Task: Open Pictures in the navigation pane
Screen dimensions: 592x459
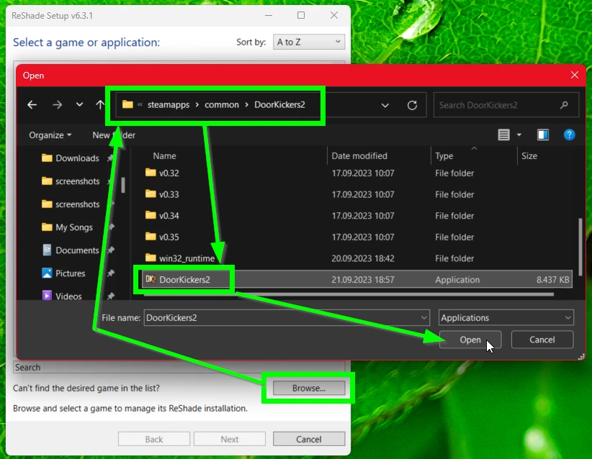Action: coord(71,273)
